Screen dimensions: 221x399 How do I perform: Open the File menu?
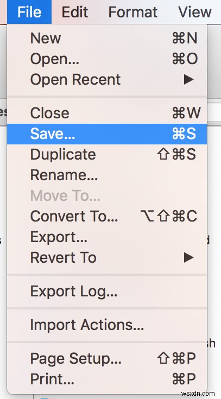click(29, 12)
